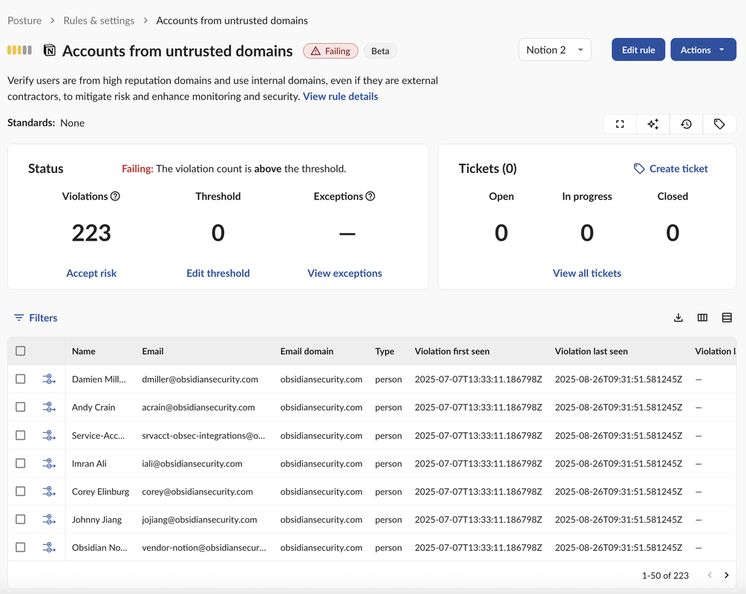Open the View all tickets link
Screen dimensions: 746x594
[x=586, y=273]
